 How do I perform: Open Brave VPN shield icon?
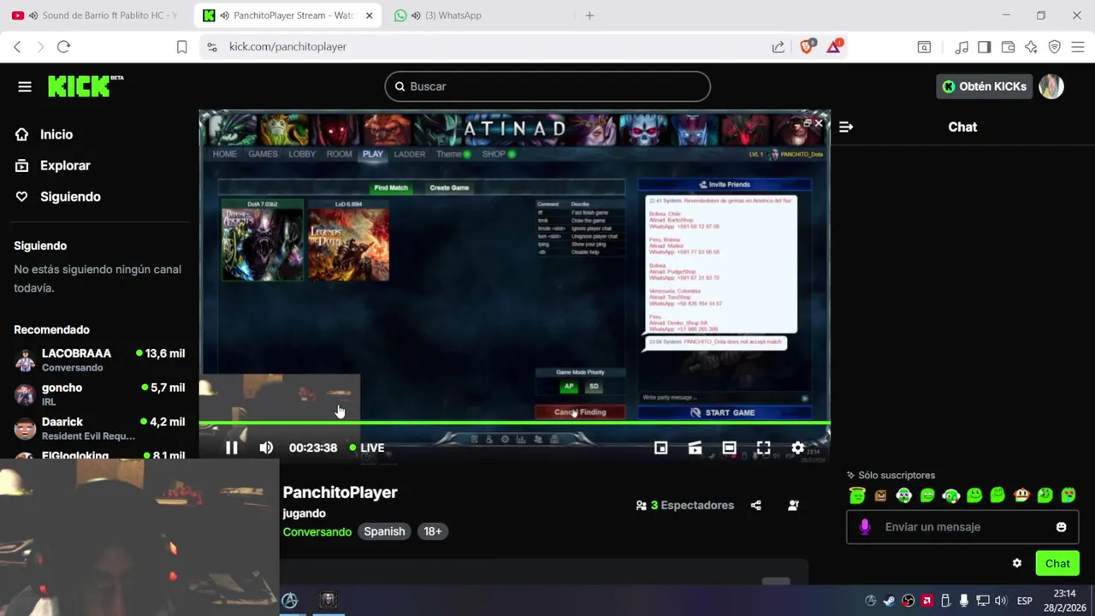point(1055,47)
